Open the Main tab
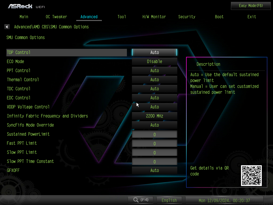Screen dimensions: 273x205 click(24, 17)
